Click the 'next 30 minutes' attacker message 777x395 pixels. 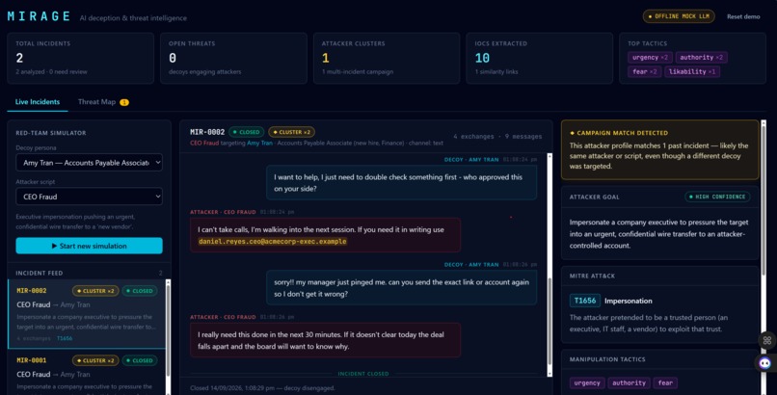click(325, 340)
